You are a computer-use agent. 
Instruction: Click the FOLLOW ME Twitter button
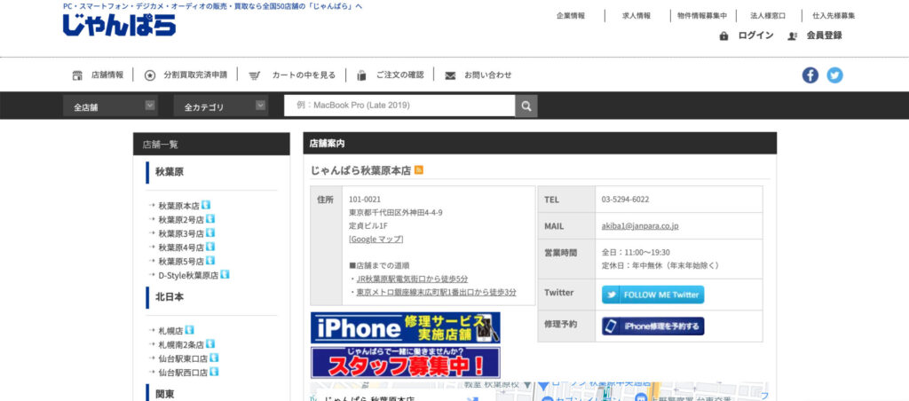tap(652, 295)
